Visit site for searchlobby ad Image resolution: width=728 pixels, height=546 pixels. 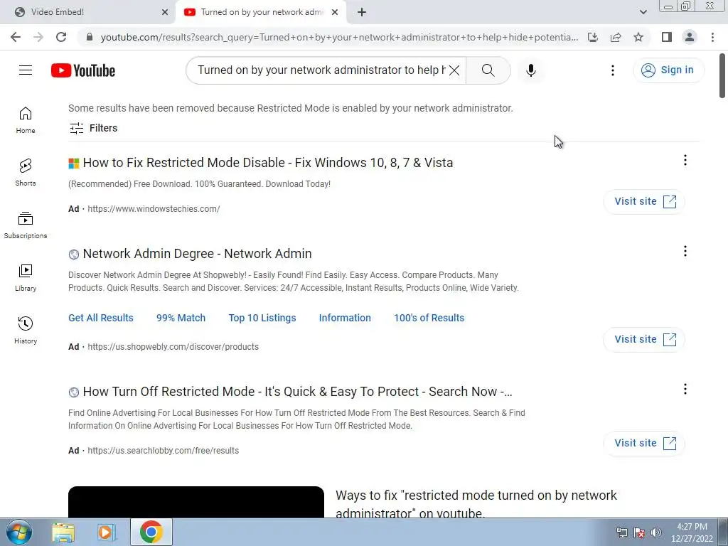pyautogui.click(x=644, y=443)
